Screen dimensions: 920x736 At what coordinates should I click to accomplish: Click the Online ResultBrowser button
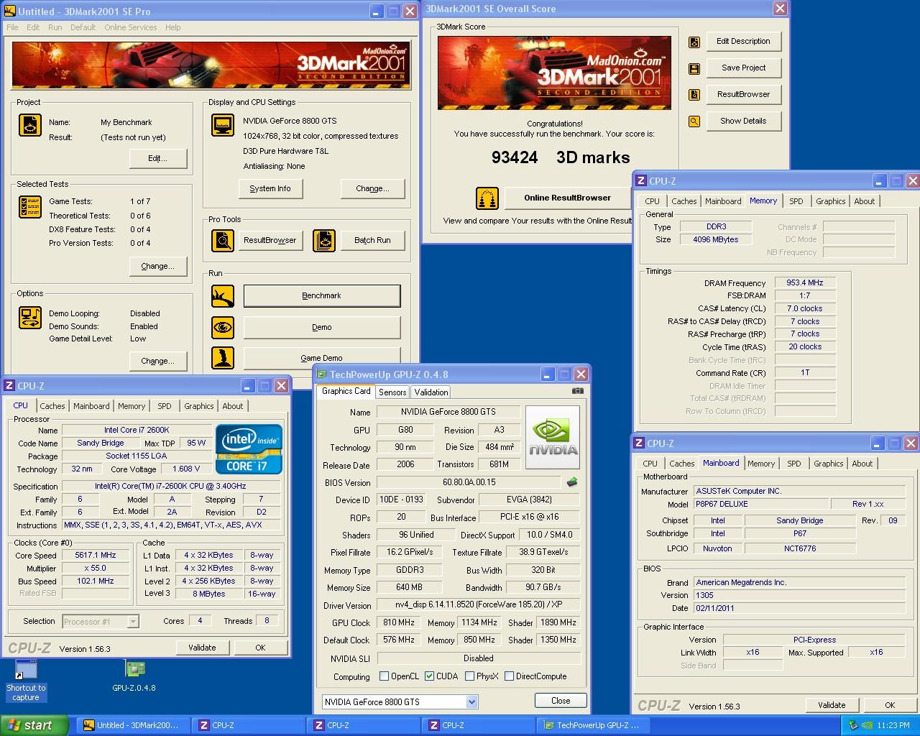567,198
